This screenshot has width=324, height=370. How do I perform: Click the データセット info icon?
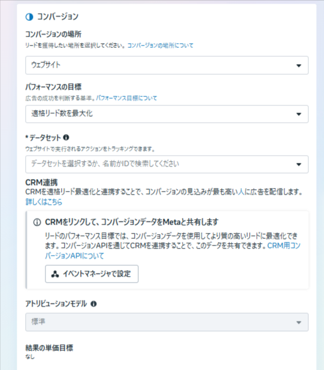coord(66,137)
